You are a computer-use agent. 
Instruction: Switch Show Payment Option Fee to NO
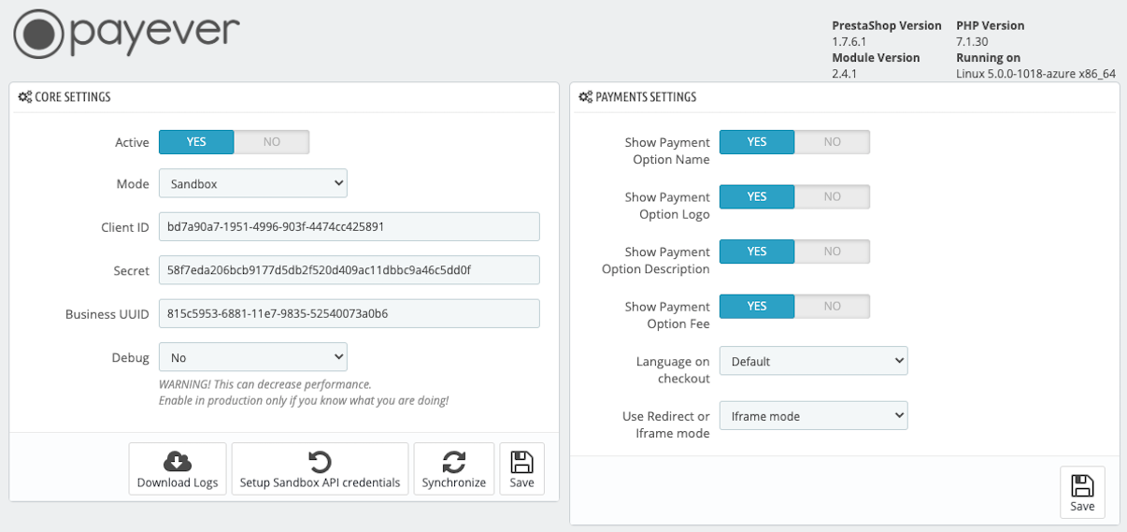[x=832, y=306]
